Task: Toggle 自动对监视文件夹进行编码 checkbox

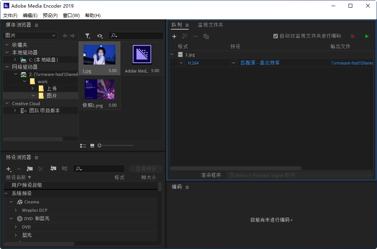Action: [276, 36]
